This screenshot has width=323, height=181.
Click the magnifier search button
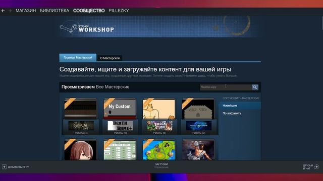[255, 87]
